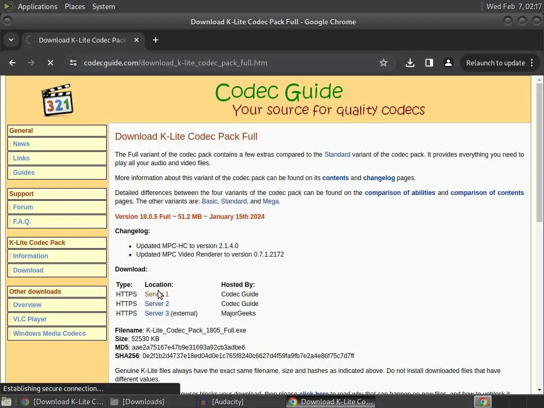Expand the tab search dropdown
This screenshot has height=408, width=544.
(x=11, y=40)
